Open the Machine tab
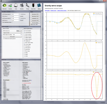Screen dimensions: 107x104 pyautogui.click(x=22, y=6)
